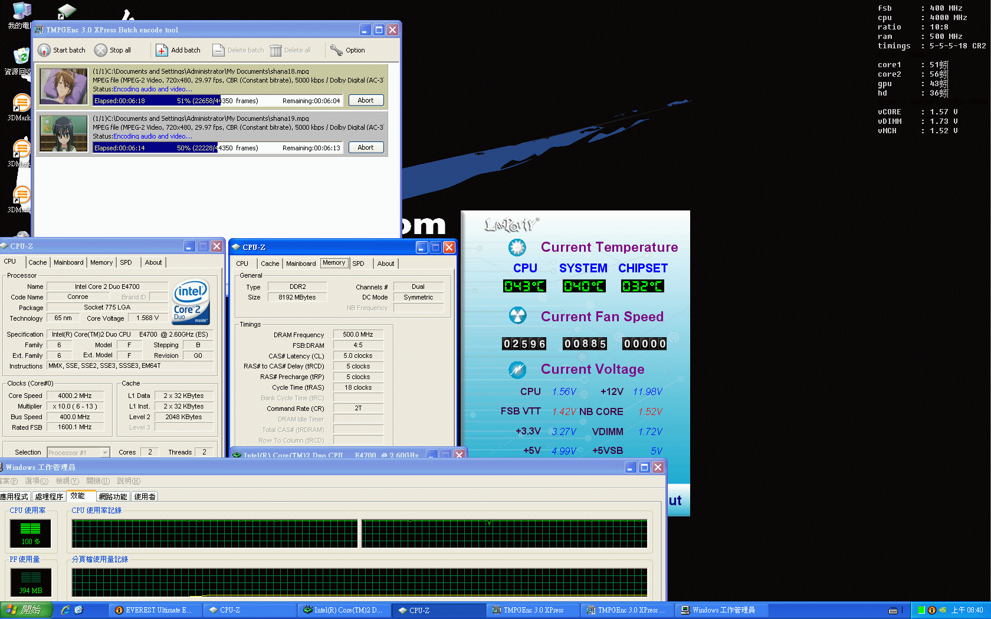Viewport: 991px width, 619px height.
Task: Click the Current Fan Speed fan icon
Action: click(517, 316)
